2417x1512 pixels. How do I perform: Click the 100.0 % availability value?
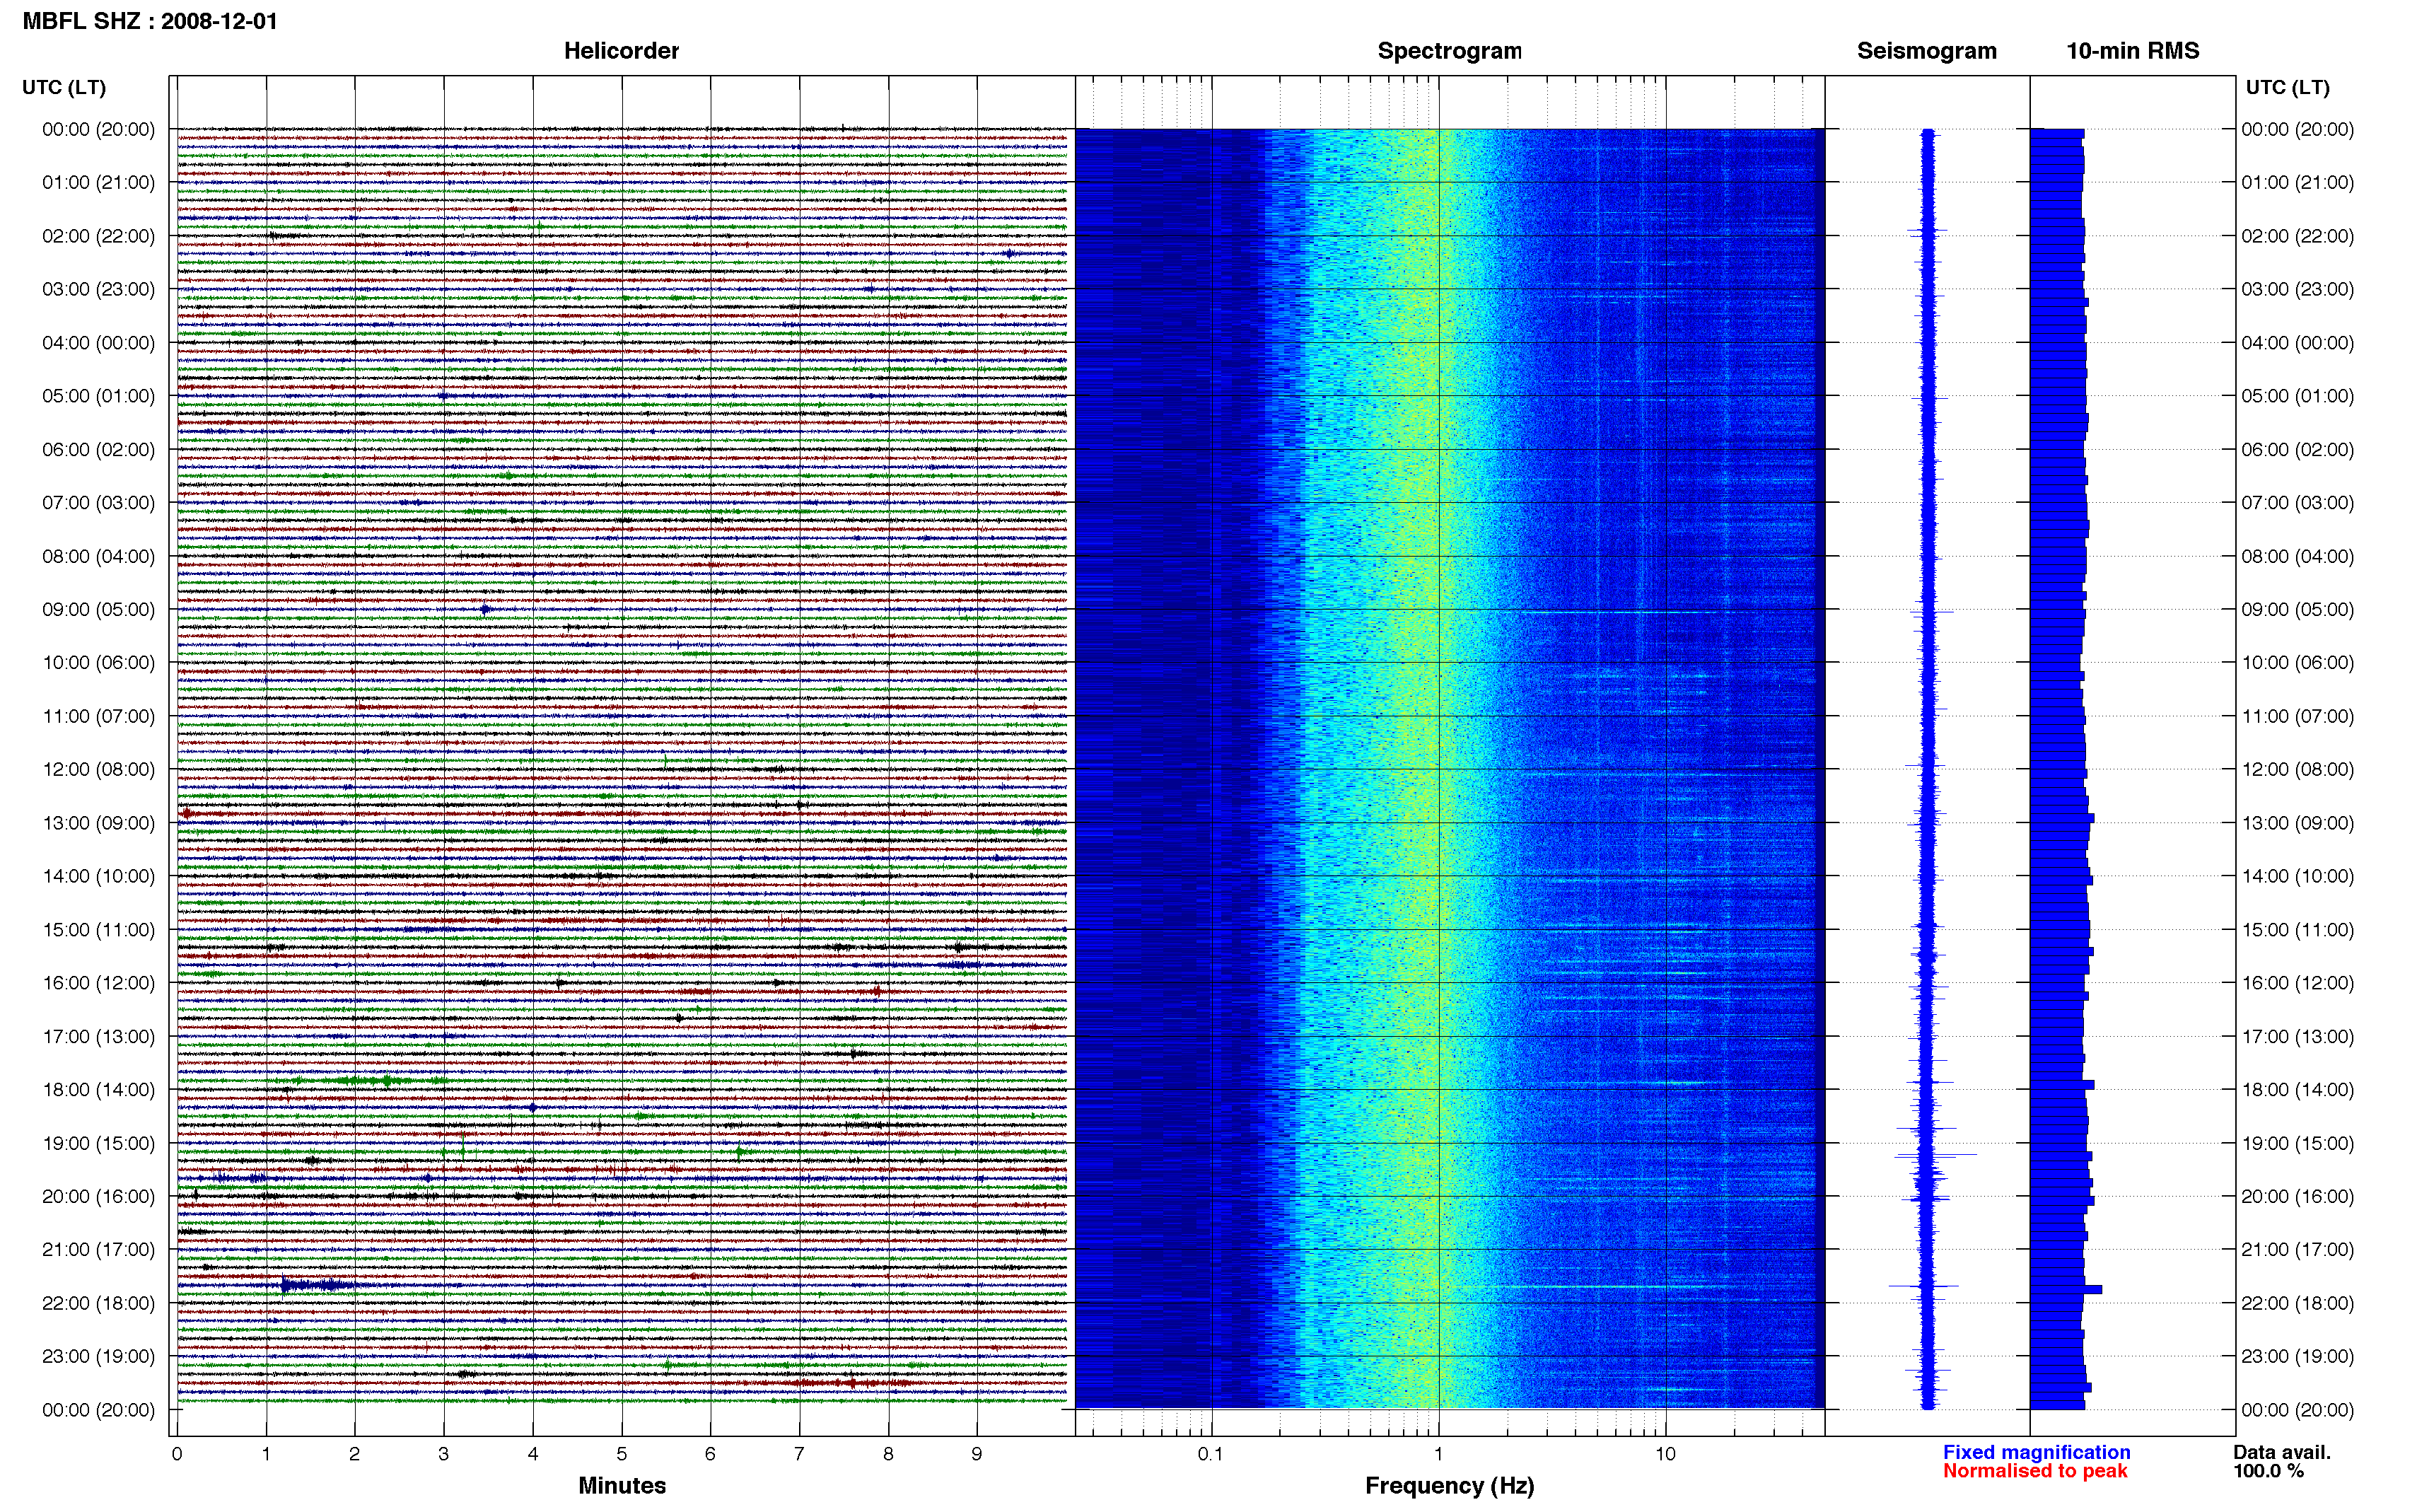click(x=2269, y=1471)
